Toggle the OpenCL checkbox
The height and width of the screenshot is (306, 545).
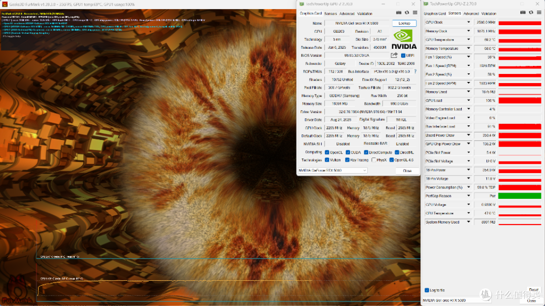327,152
